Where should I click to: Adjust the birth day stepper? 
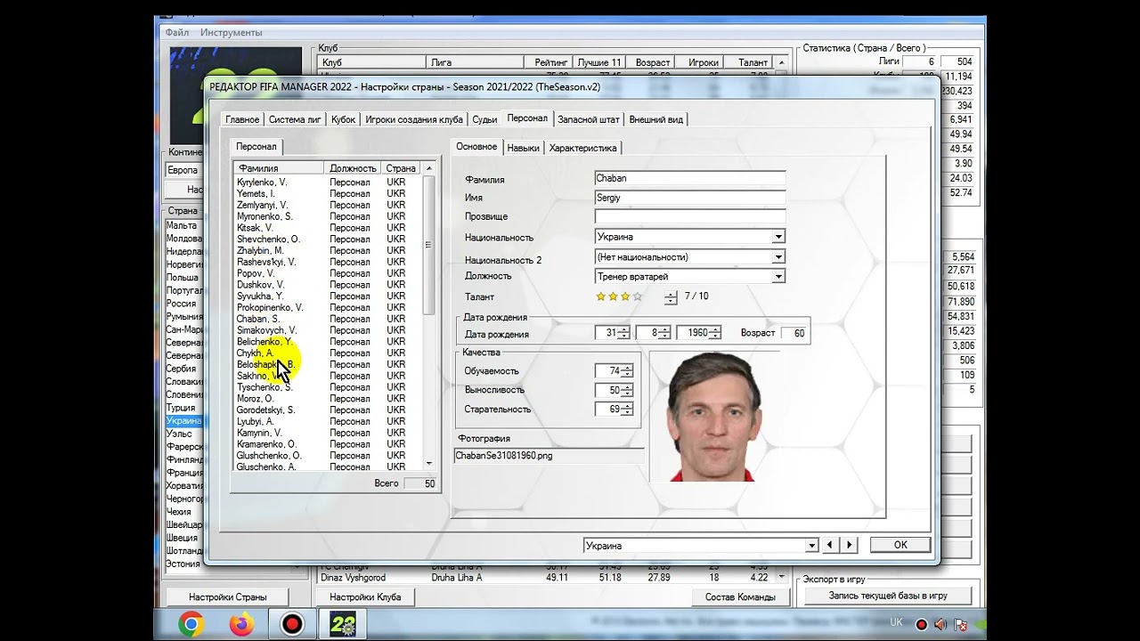click(x=623, y=333)
